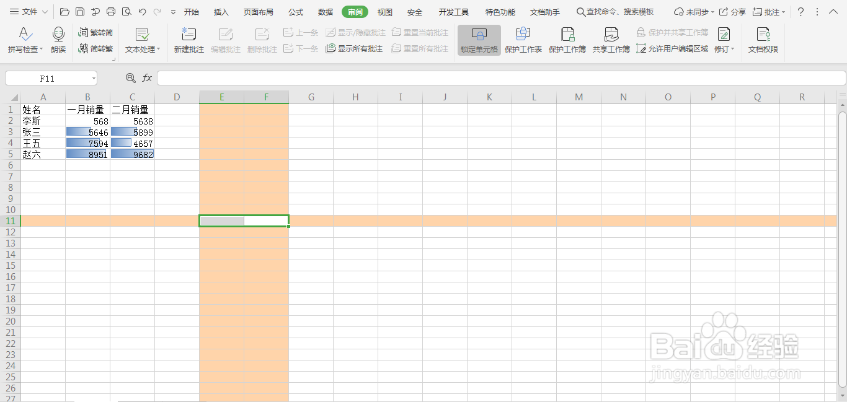Toggle the 锁定单元格 lock cell button

(479, 40)
